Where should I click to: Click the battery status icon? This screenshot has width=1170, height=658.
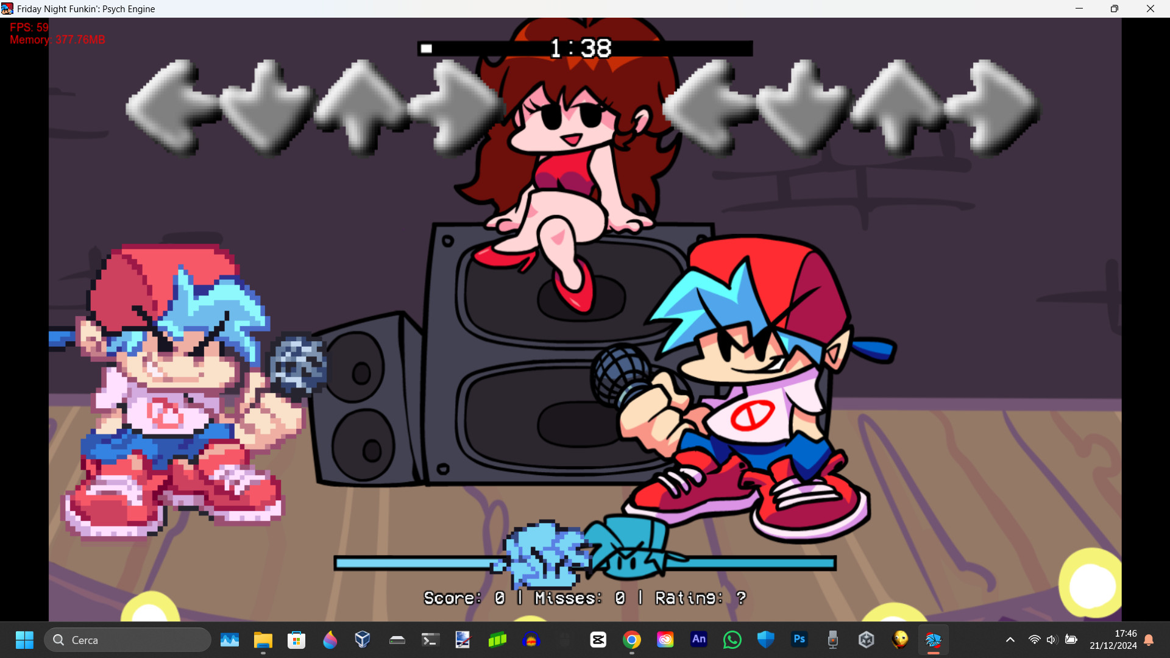click(x=1071, y=640)
